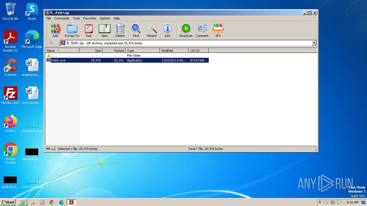Select the englishprice Word document
Viewport: 367px width, 206px height.
click(x=32, y=68)
